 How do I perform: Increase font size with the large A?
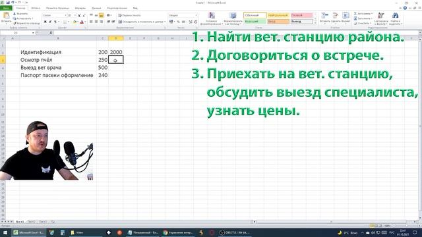click(x=79, y=16)
